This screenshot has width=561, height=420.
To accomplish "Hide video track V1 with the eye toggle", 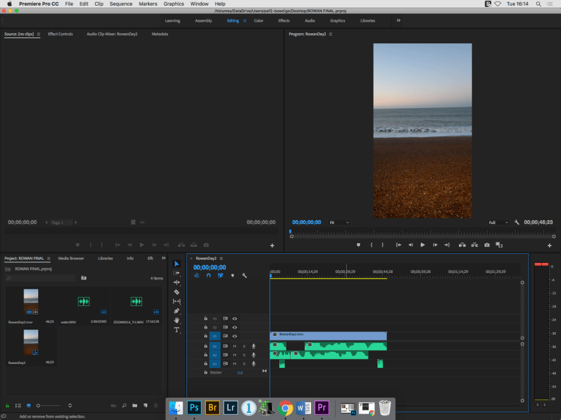I will point(235,336).
